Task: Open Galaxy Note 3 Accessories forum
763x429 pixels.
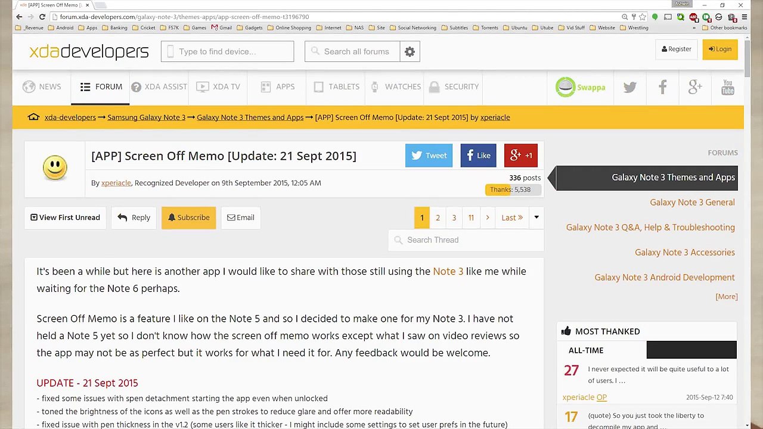Action: tap(685, 253)
